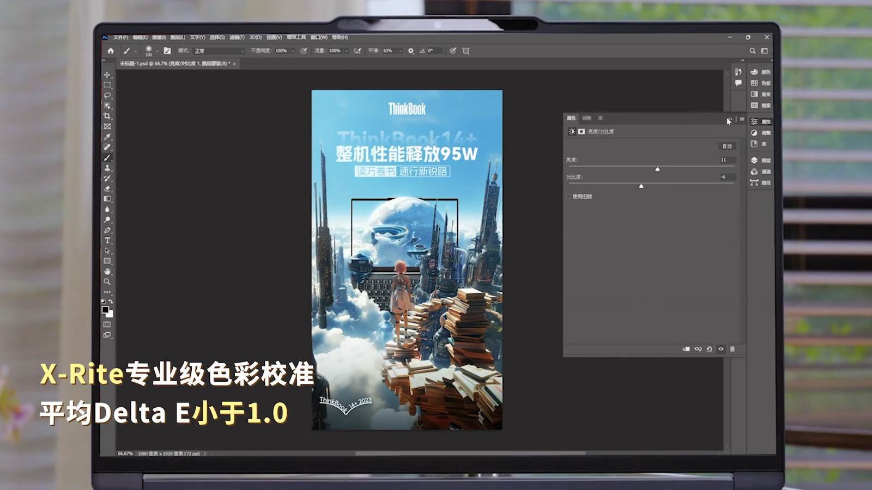This screenshot has height=490, width=872.
Task: Select the Spot Healing Brush tool
Action: pyautogui.click(x=107, y=147)
